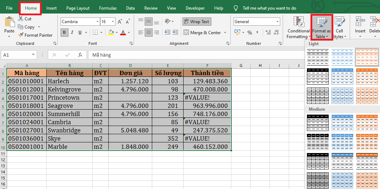Click the Percent Style icon
Viewport: 380px width, 189px height.
(250, 33)
